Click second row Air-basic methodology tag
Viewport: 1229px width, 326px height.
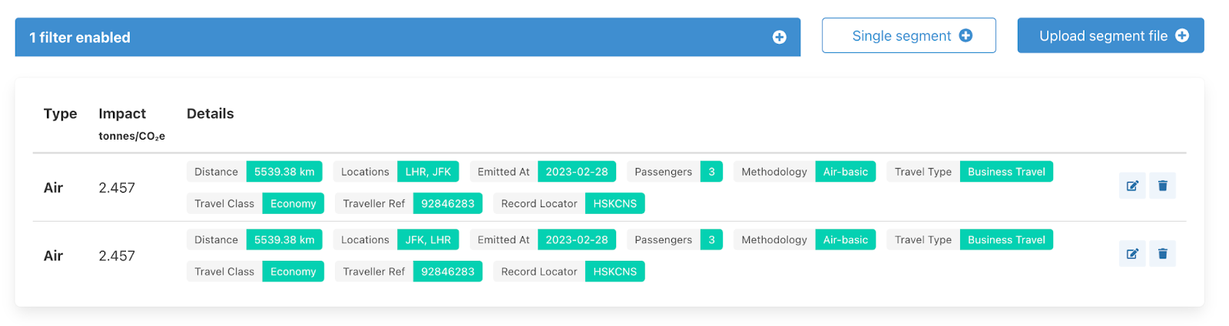click(845, 240)
